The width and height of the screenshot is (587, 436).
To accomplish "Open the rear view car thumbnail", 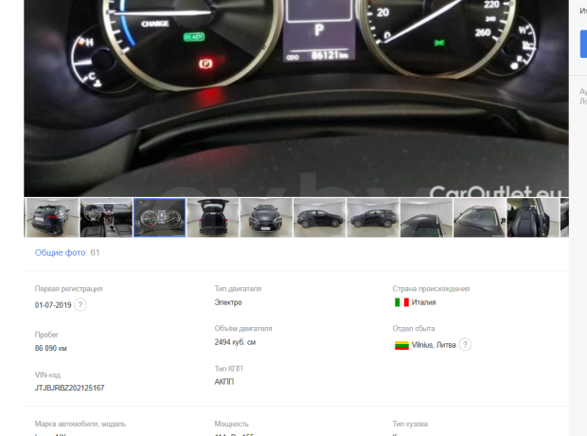I will tap(52, 218).
